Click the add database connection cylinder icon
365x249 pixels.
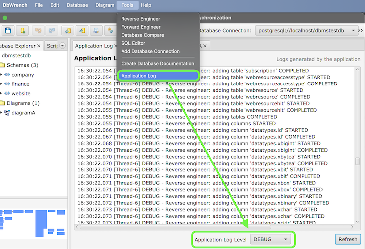point(23,30)
